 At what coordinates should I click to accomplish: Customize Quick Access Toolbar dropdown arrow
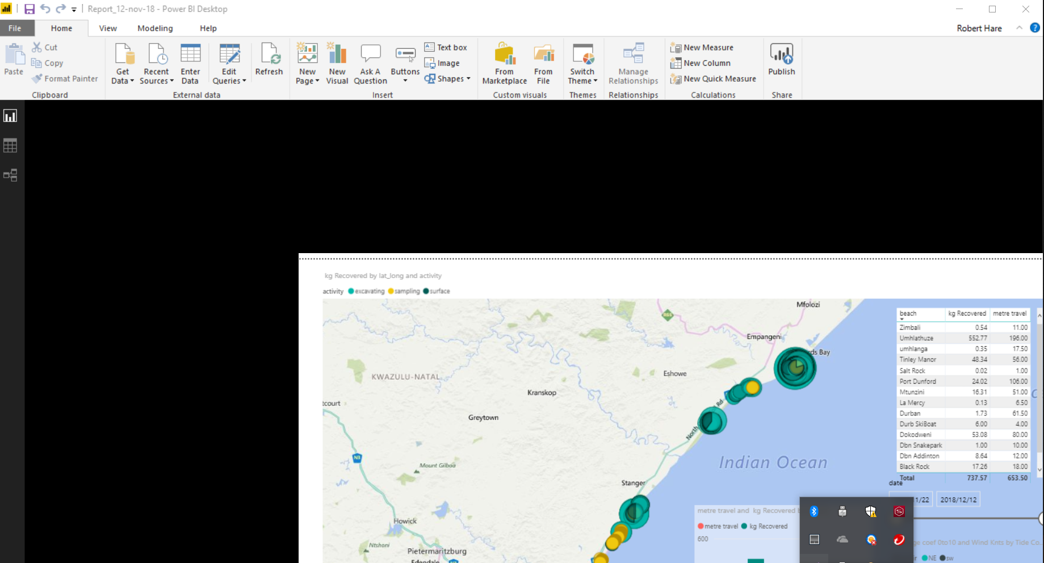click(74, 10)
